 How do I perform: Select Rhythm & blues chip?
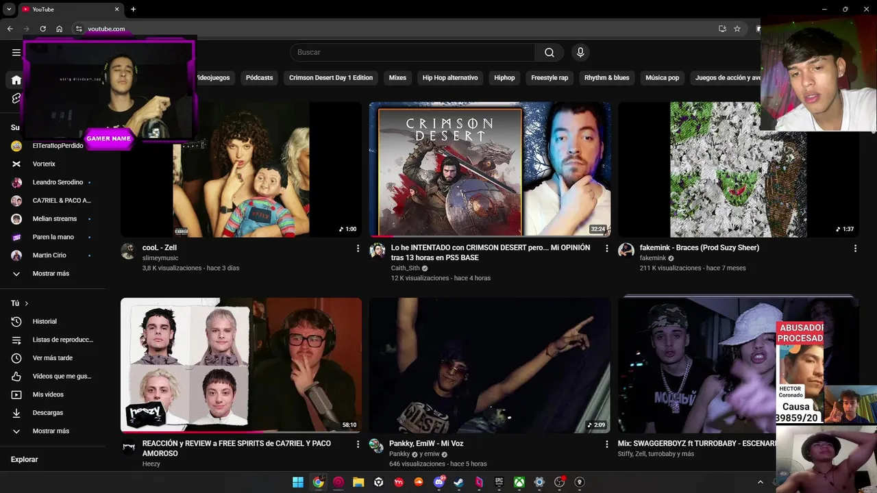tap(606, 77)
